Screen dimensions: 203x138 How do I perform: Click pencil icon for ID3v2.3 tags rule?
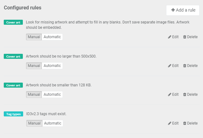(x=170, y=123)
